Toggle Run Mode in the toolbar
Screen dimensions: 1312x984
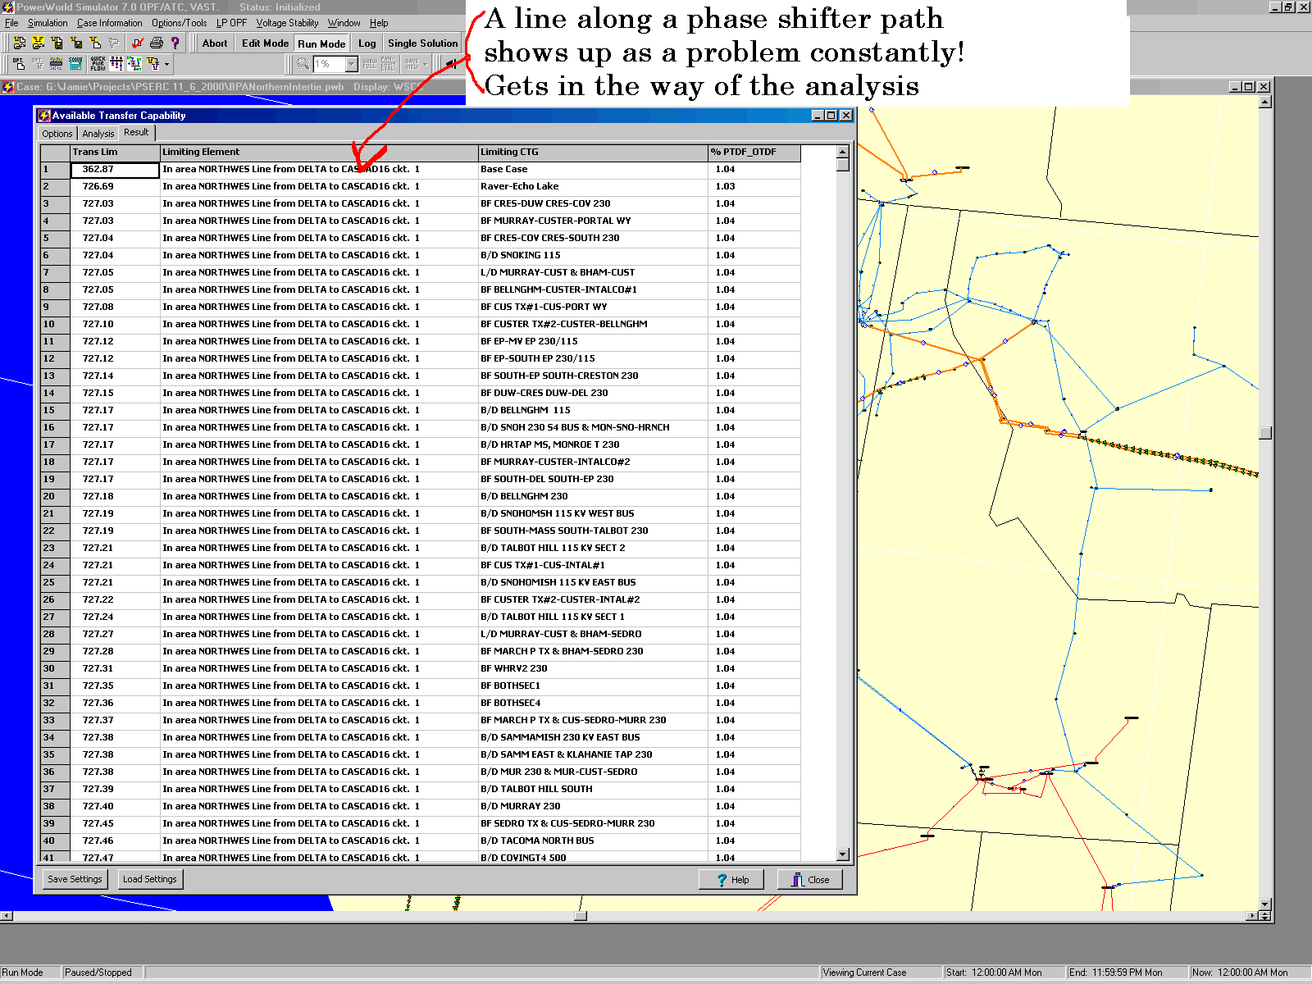click(321, 43)
